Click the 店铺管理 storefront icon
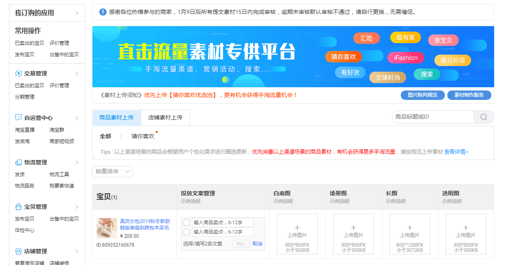Screen dimensions: 506x265 point(18,251)
